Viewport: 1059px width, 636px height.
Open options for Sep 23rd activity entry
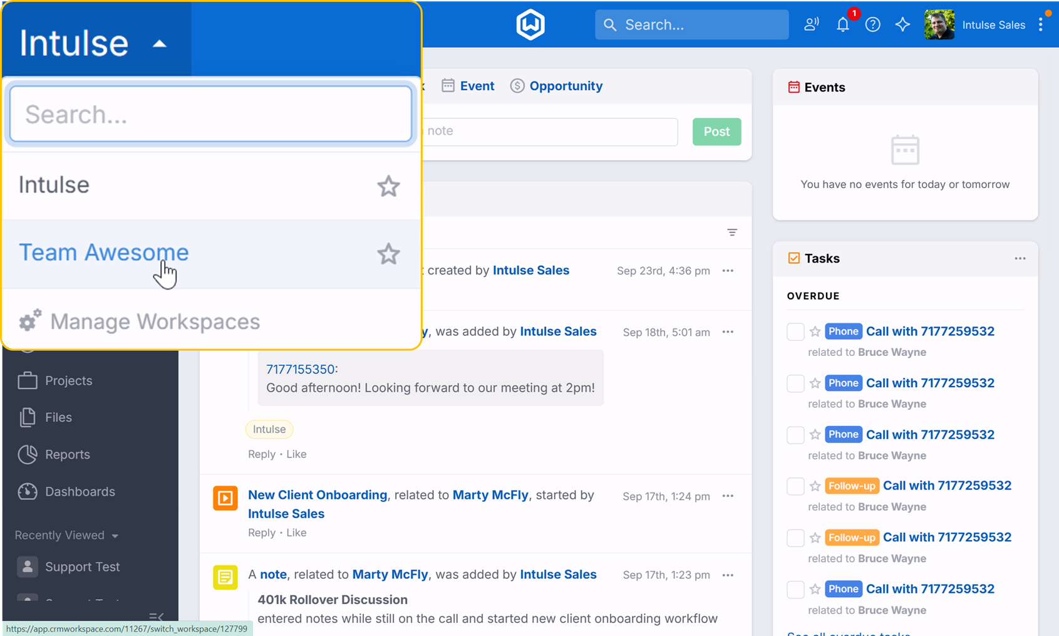point(728,271)
